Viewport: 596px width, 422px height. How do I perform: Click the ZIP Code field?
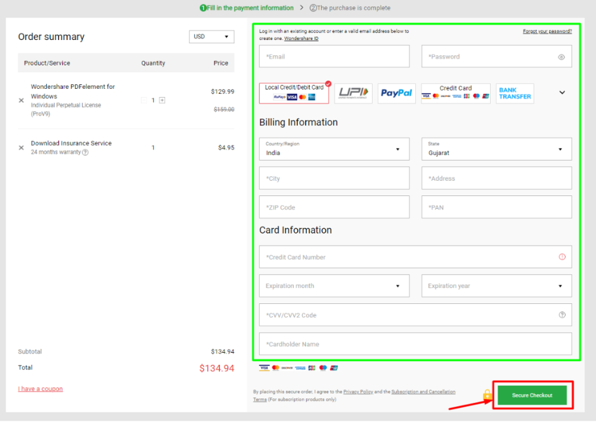coord(334,208)
